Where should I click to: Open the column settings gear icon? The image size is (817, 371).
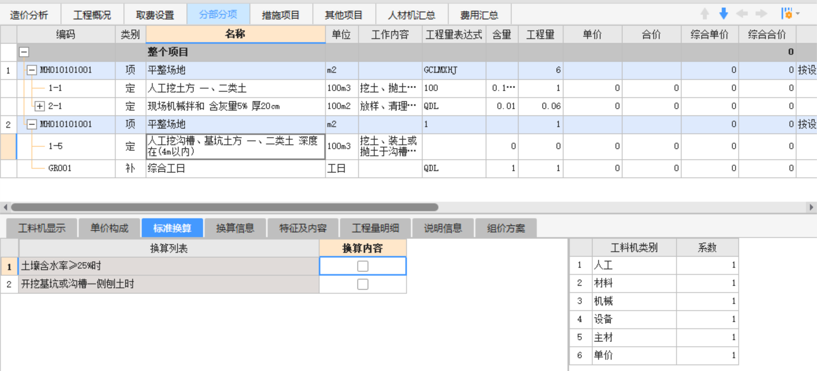pyautogui.click(x=787, y=14)
